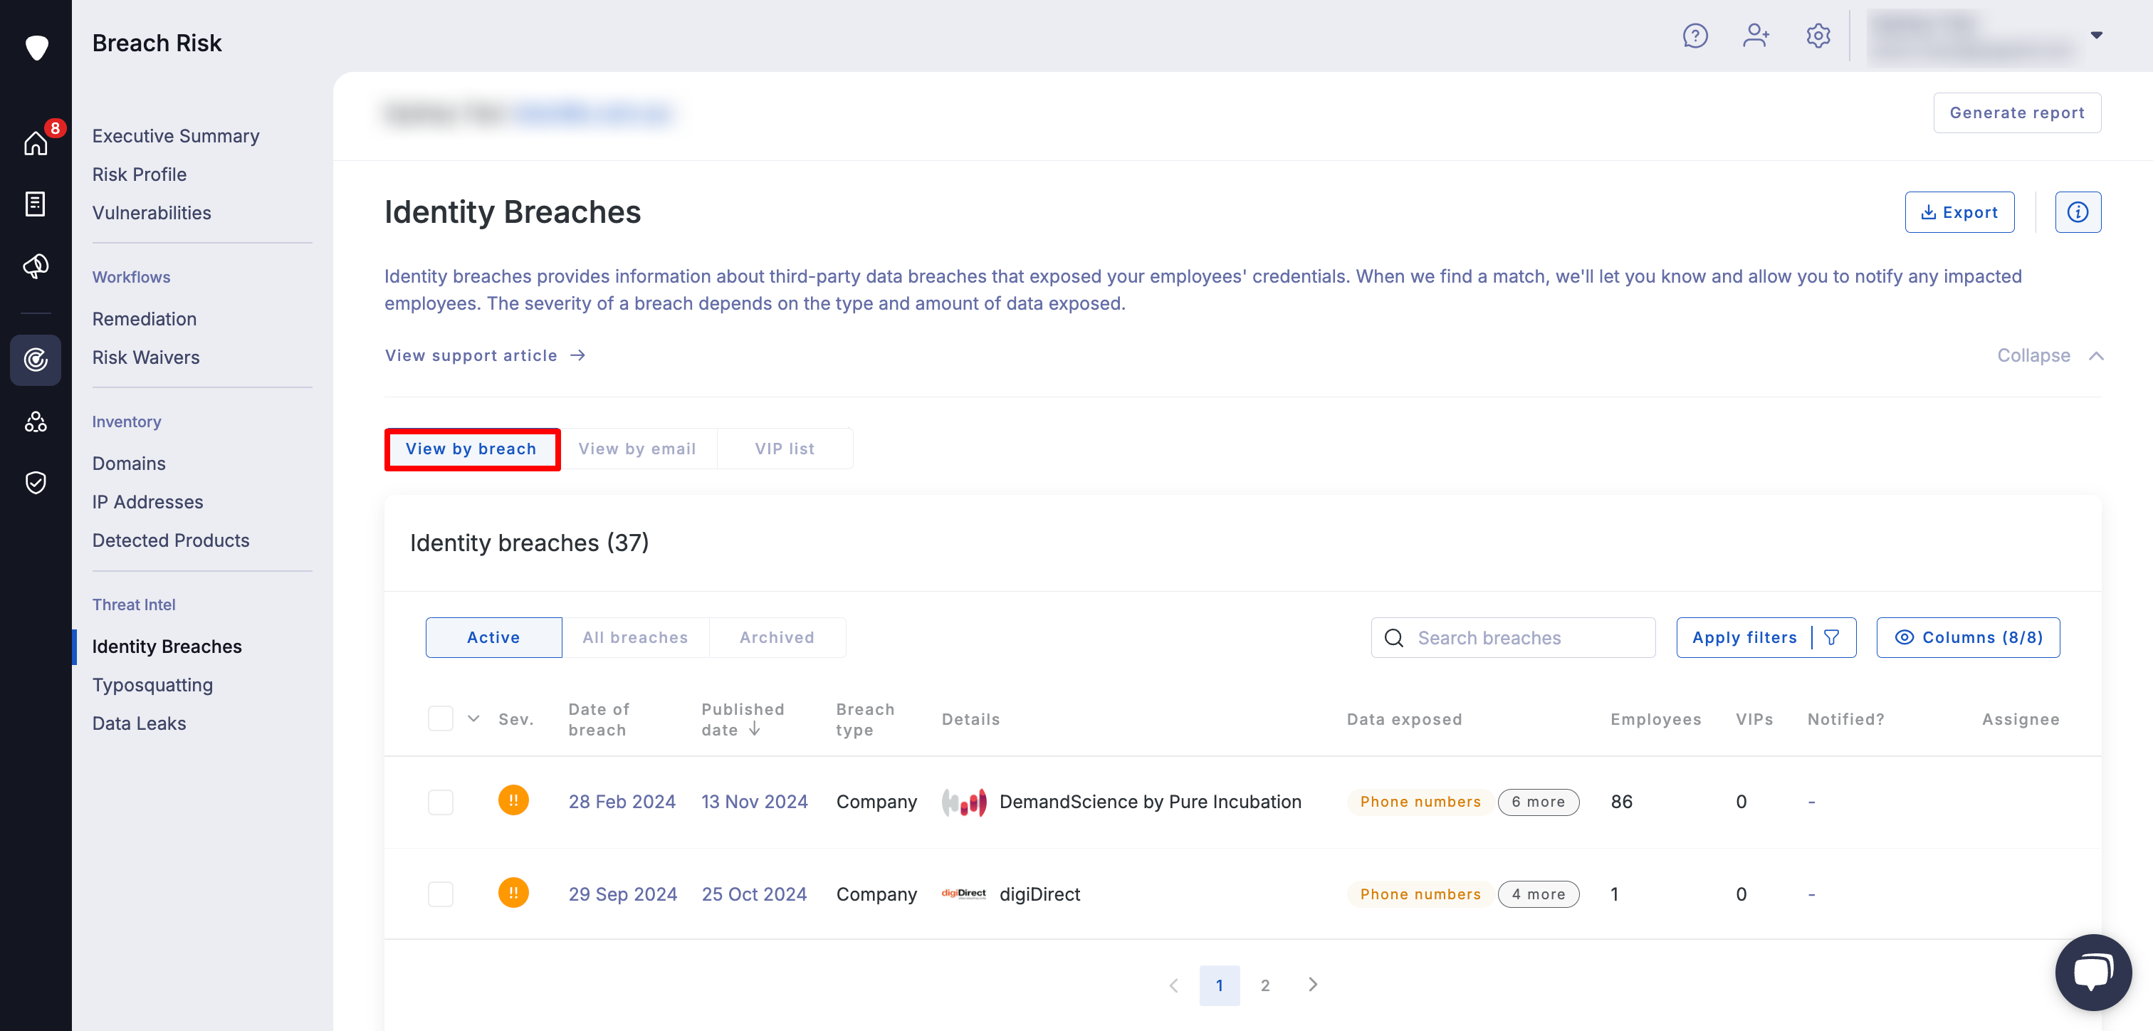This screenshot has width=2153, height=1031.
Task: Check the DemandScience breach row checkbox
Action: tap(441, 802)
